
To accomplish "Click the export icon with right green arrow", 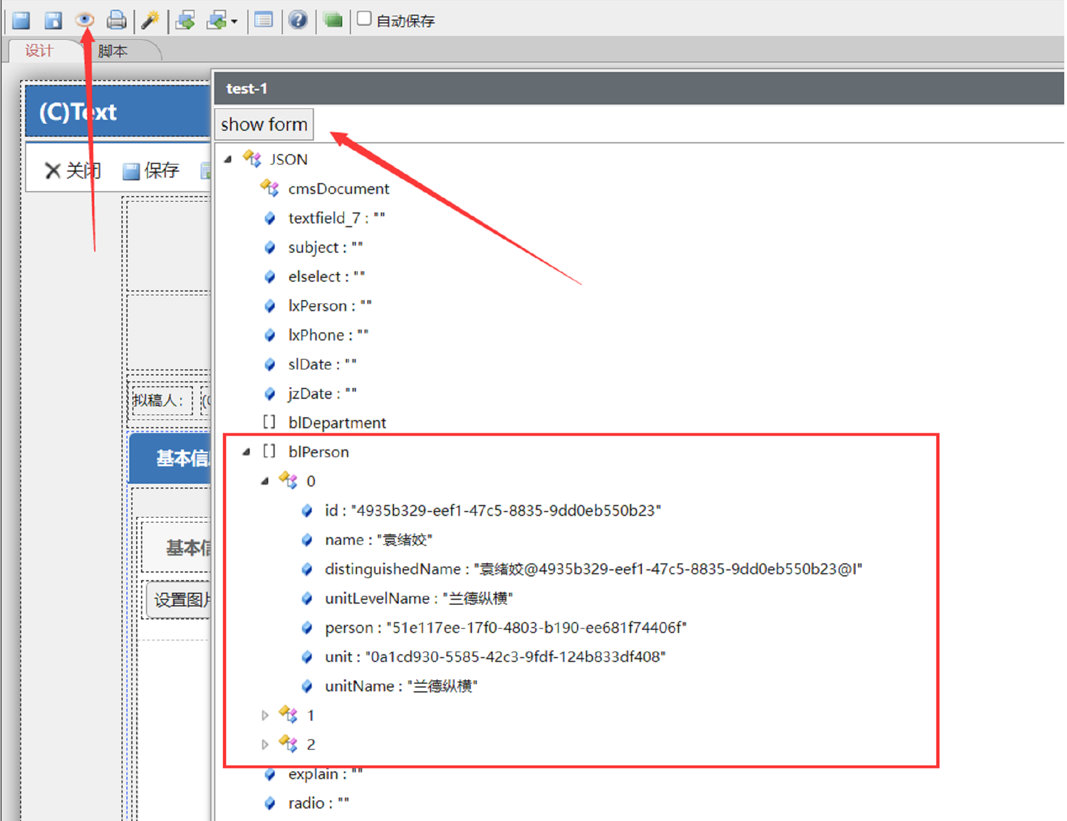I will click(186, 21).
